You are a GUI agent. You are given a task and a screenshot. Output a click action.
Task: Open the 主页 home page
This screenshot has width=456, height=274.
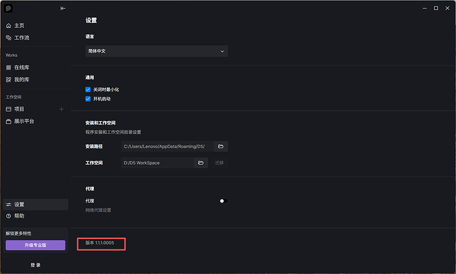click(x=19, y=25)
